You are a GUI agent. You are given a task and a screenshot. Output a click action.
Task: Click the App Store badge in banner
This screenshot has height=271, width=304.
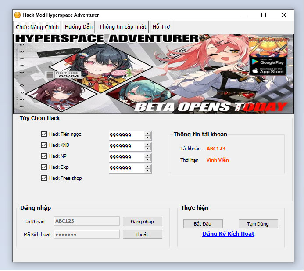(x=268, y=71)
